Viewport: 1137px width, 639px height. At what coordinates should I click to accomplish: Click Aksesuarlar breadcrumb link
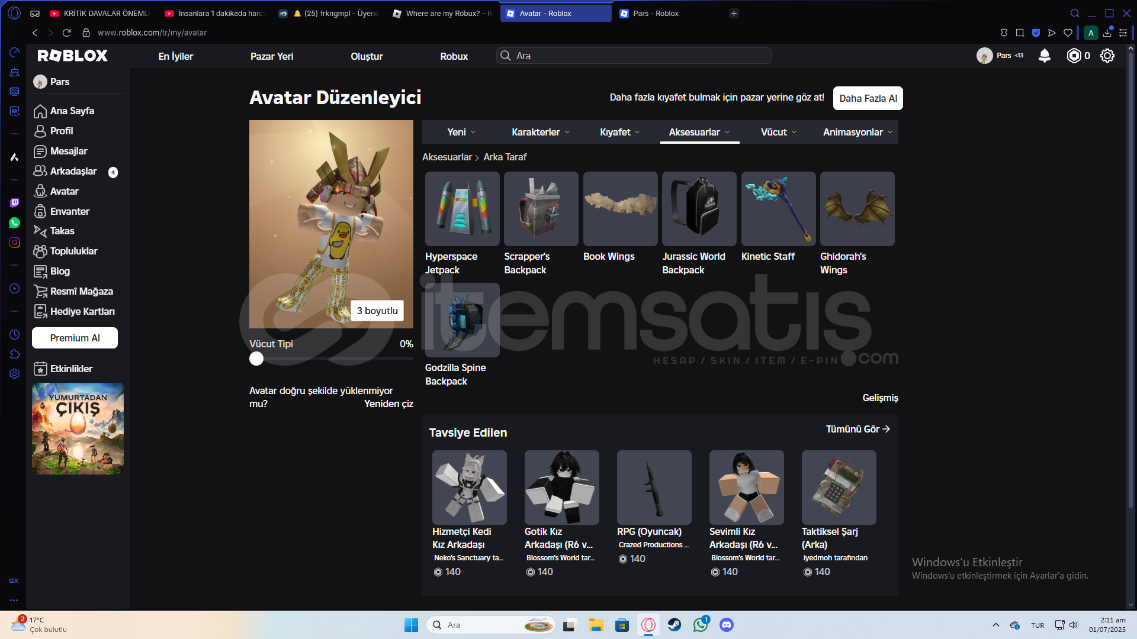447,157
